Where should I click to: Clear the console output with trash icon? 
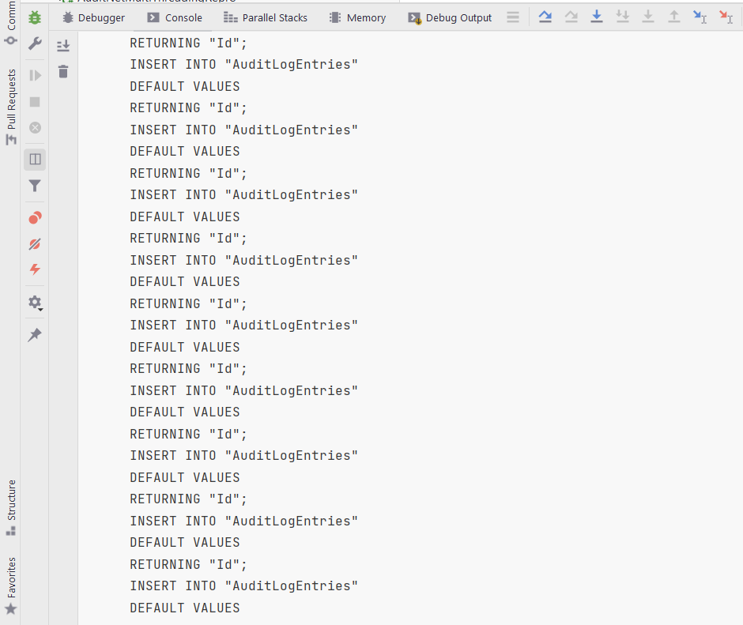click(63, 70)
